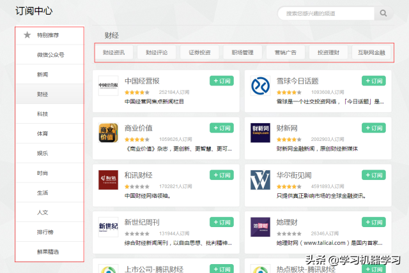Open the 商业价值 logo icon

tap(108, 133)
